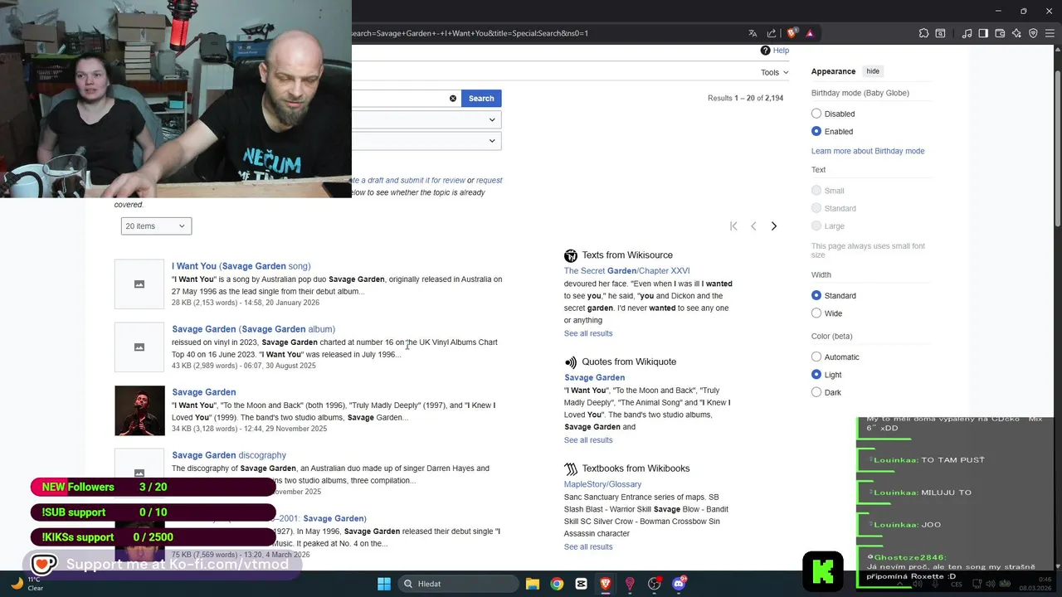Switch to Brave browser on taskbar

[606, 584]
